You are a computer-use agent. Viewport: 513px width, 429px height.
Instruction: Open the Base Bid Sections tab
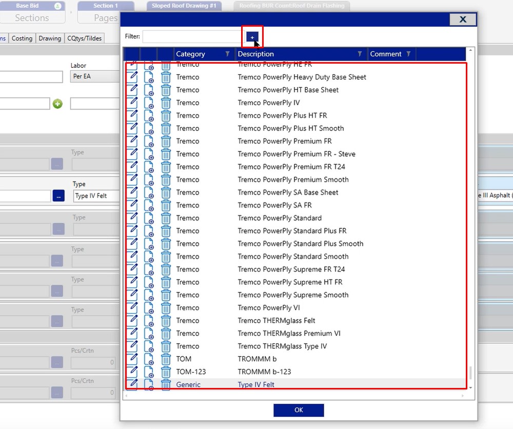32,12
